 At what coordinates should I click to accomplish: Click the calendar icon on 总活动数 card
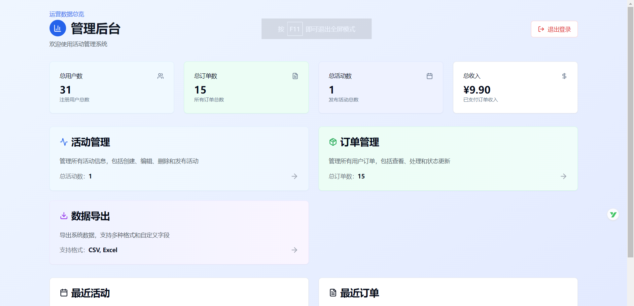point(430,76)
